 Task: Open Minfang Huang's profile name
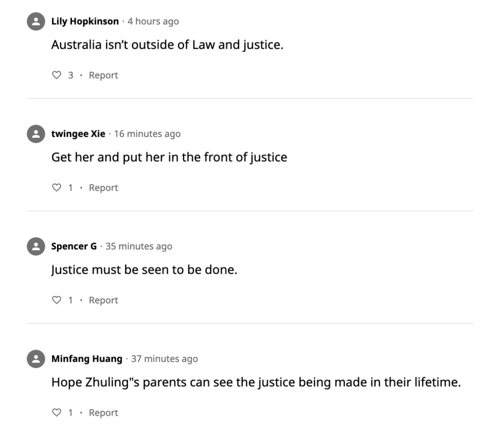(x=87, y=359)
